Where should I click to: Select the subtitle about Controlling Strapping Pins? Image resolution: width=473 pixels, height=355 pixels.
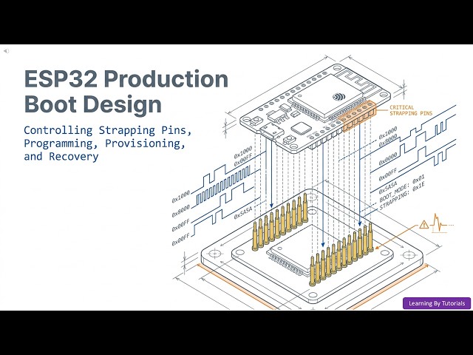108,143
